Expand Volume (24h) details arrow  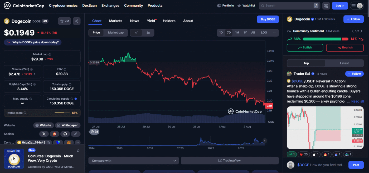coord(35,74)
